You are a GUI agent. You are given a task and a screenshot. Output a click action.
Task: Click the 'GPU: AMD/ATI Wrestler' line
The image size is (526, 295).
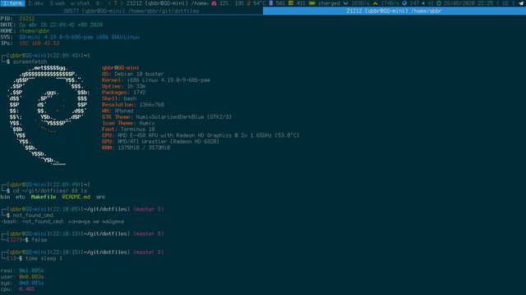coord(161,142)
